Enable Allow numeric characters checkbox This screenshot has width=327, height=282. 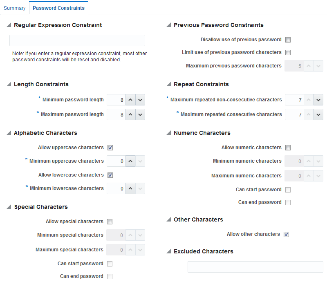point(288,148)
